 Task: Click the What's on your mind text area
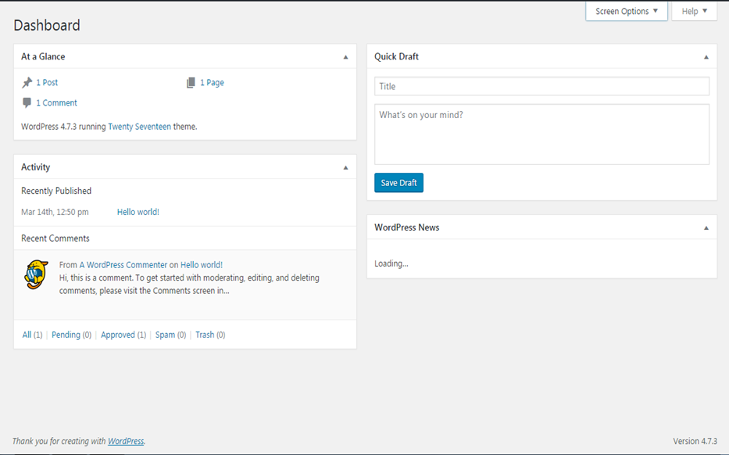pos(541,134)
